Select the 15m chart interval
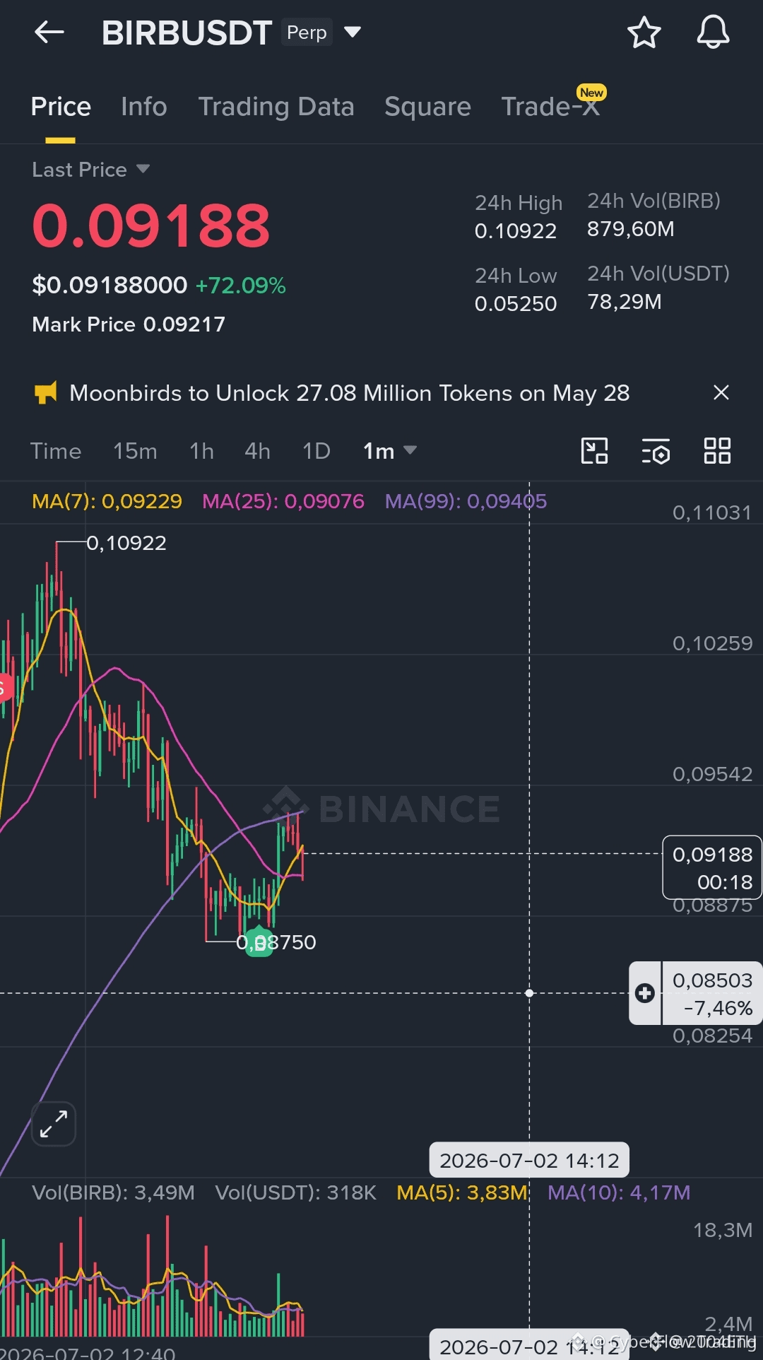Viewport: 763px width, 1360px height. [x=135, y=451]
